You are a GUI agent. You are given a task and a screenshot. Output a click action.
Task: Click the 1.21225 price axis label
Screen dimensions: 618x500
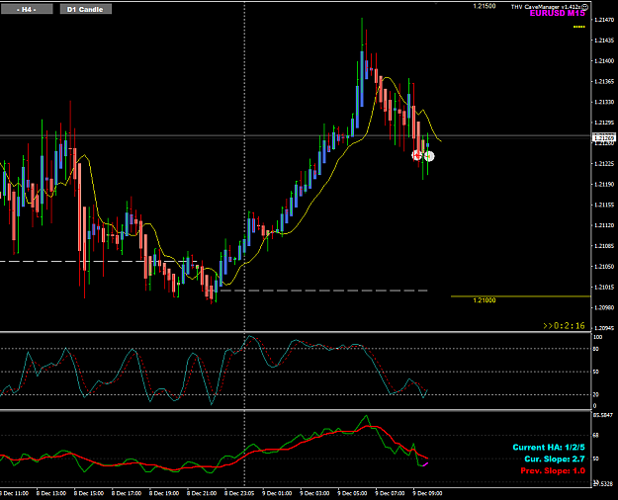point(604,163)
